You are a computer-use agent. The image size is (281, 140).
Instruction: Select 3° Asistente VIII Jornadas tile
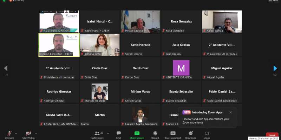coord(59,68)
